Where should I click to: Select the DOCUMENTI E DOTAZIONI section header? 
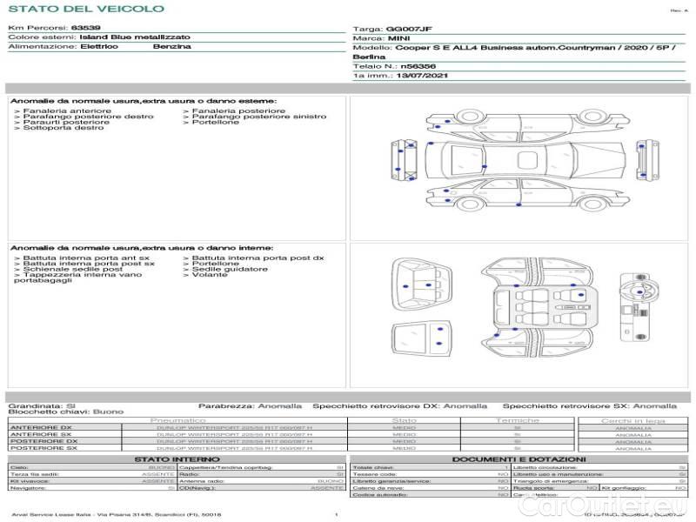519,458
